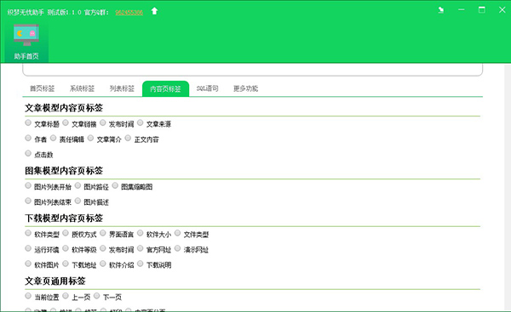Choose the 文章链接 radio option
Viewport: 511px width, 312px height.
[x=66, y=122]
